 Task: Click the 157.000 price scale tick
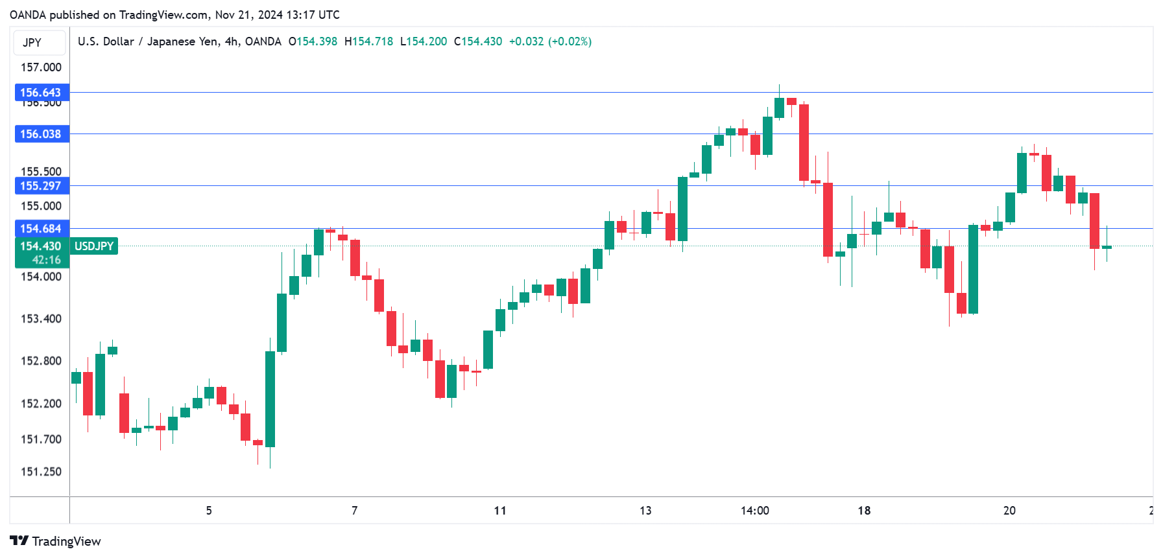(x=41, y=67)
